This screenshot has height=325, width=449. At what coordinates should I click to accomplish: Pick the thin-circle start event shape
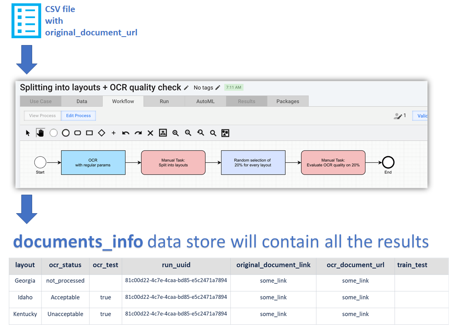53,133
